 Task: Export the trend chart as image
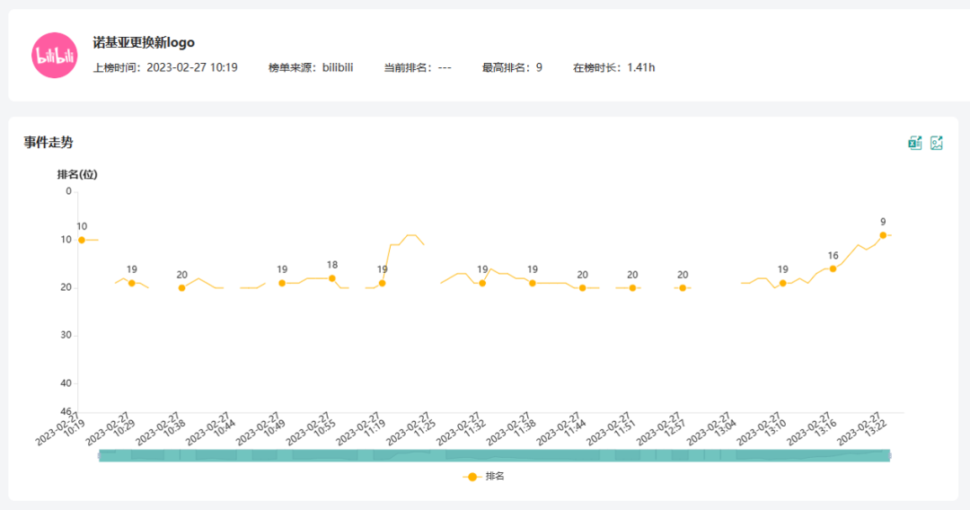tap(937, 143)
